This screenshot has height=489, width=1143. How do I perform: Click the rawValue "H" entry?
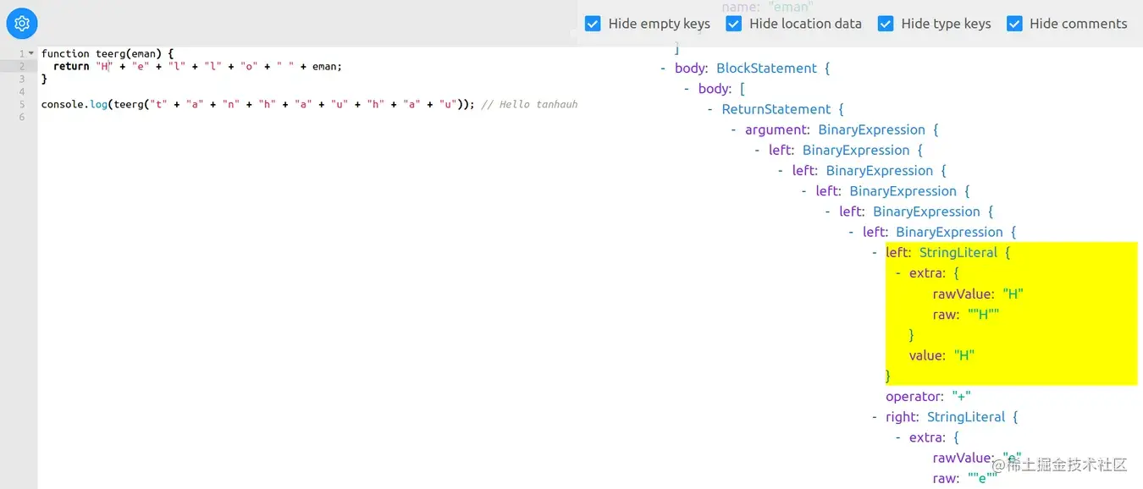pos(978,294)
